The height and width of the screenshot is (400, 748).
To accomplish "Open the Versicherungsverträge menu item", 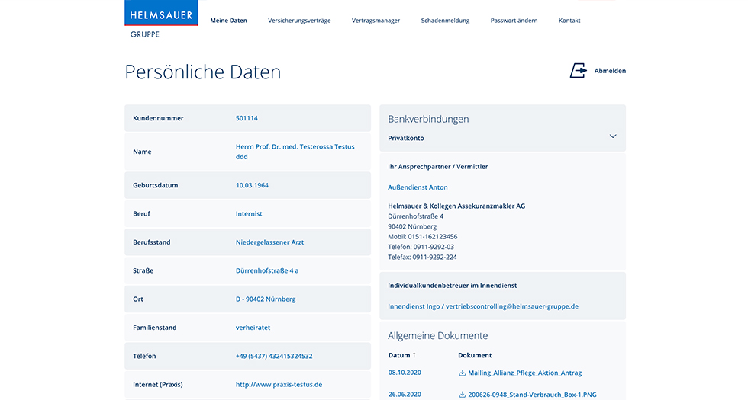I will (299, 21).
